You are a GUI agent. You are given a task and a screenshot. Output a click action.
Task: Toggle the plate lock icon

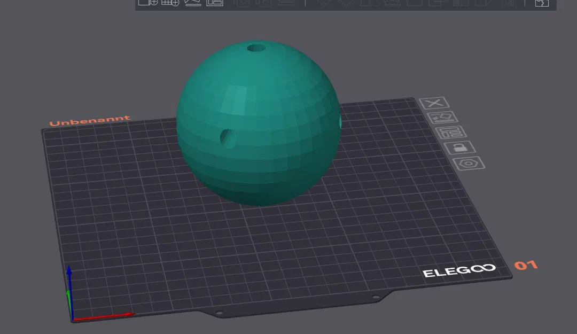(459, 147)
